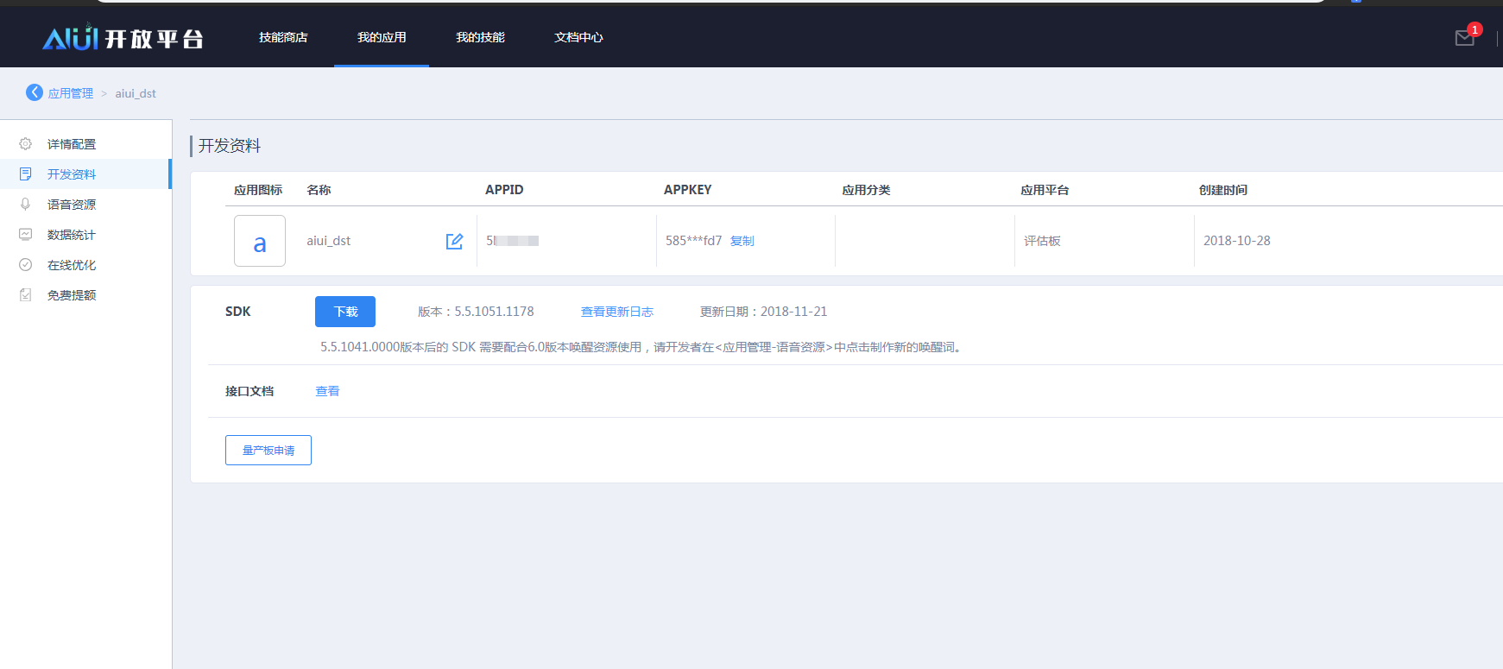Image resolution: width=1503 pixels, height=669 pixels.
Task: Click the 量产板申请 button
Action: click(268, 451)
